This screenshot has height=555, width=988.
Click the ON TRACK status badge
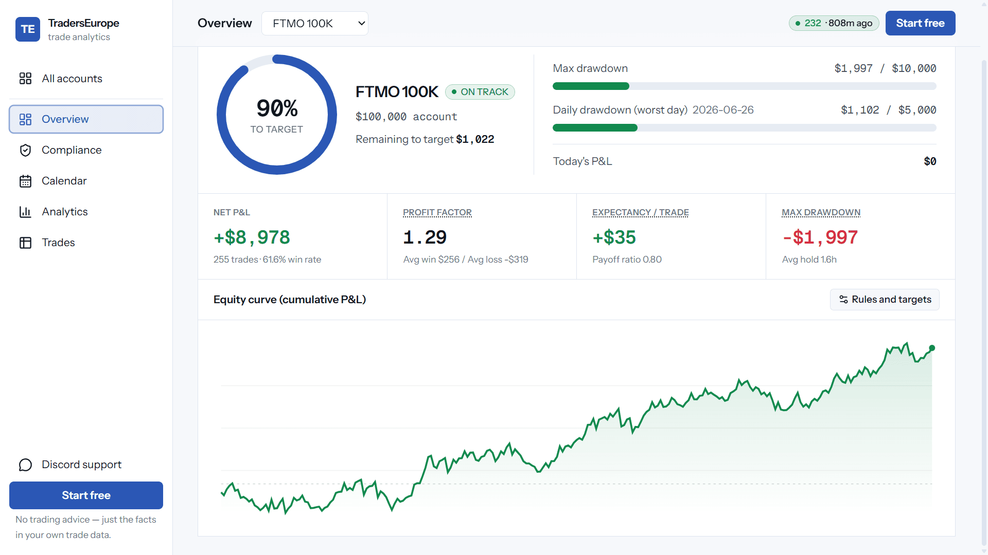pyautogui.click(x=480, y=92)
